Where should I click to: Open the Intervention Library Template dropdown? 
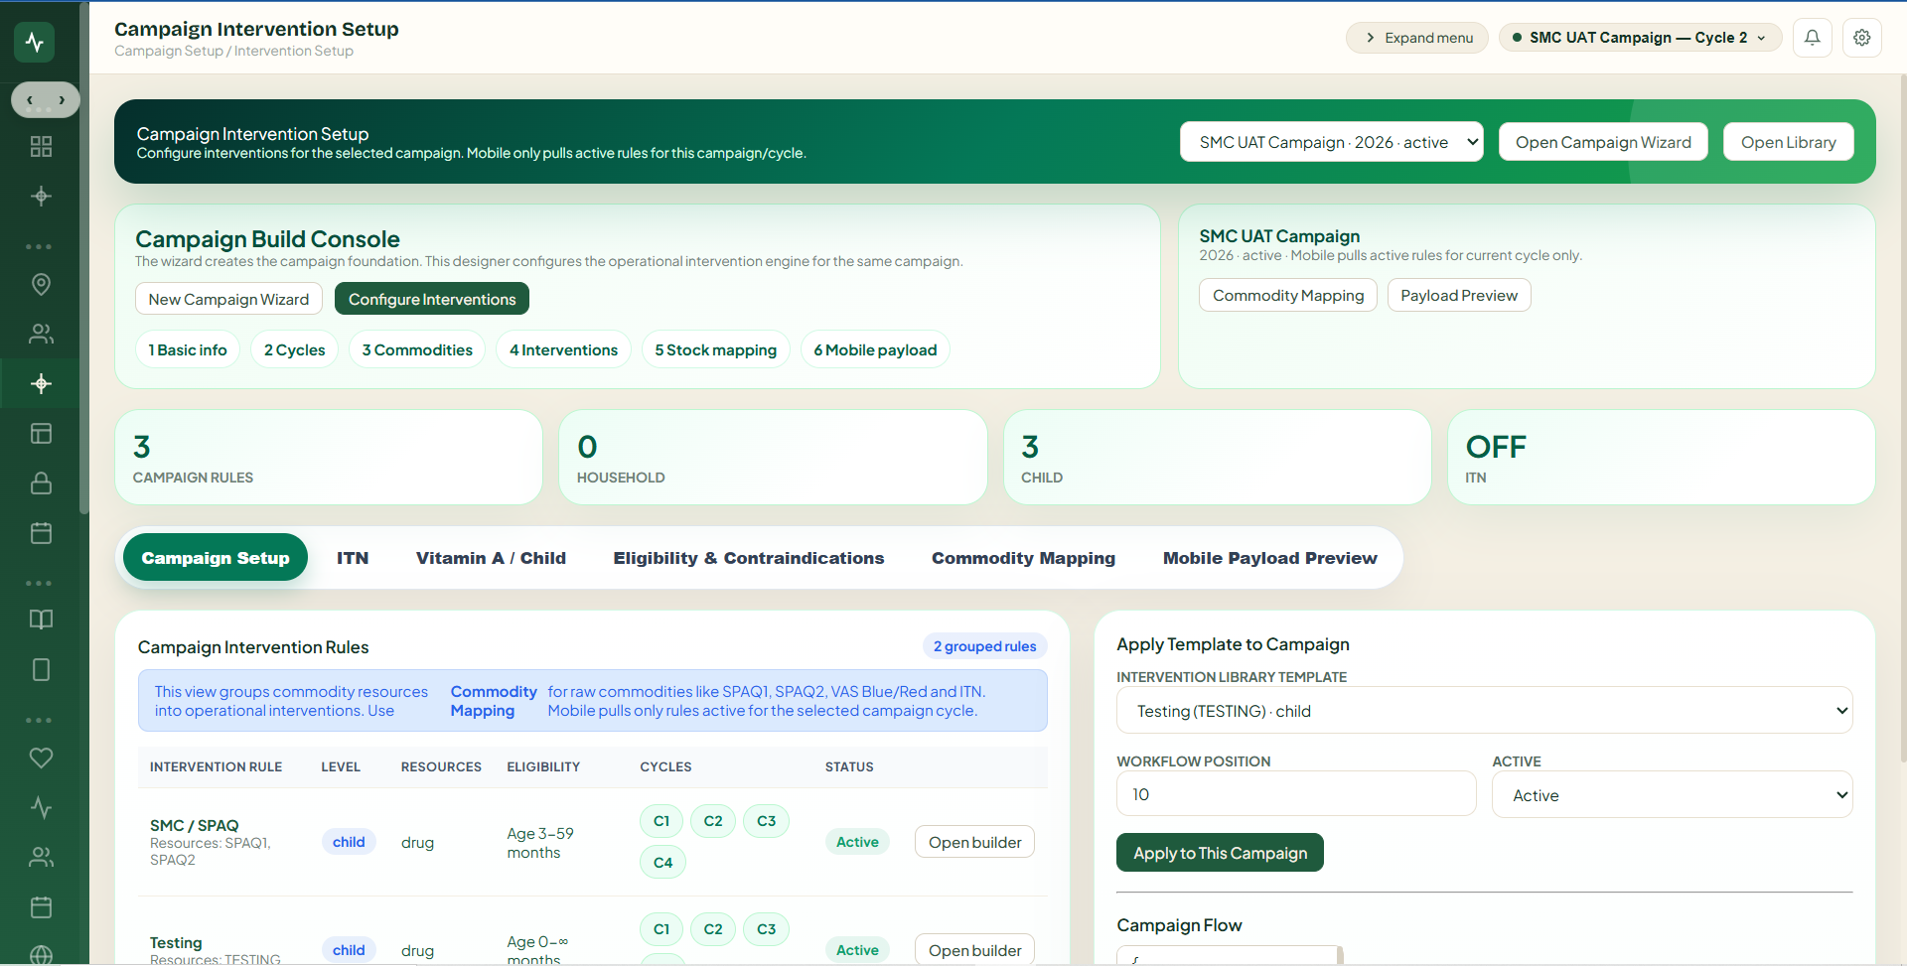1484,711
